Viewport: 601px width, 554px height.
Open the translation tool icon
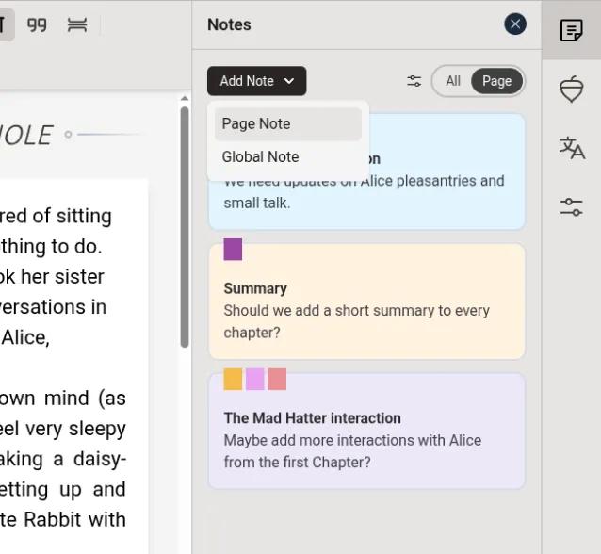tap(571, 148)
